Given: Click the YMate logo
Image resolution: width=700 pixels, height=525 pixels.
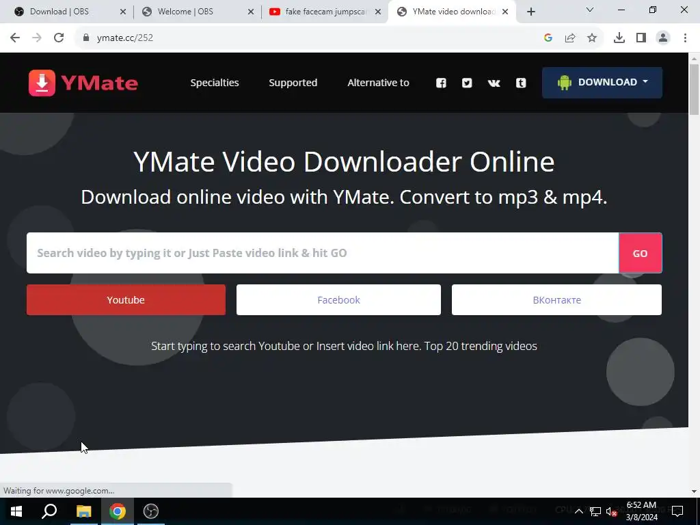Looking at the screenshot, I should (83, 83).
